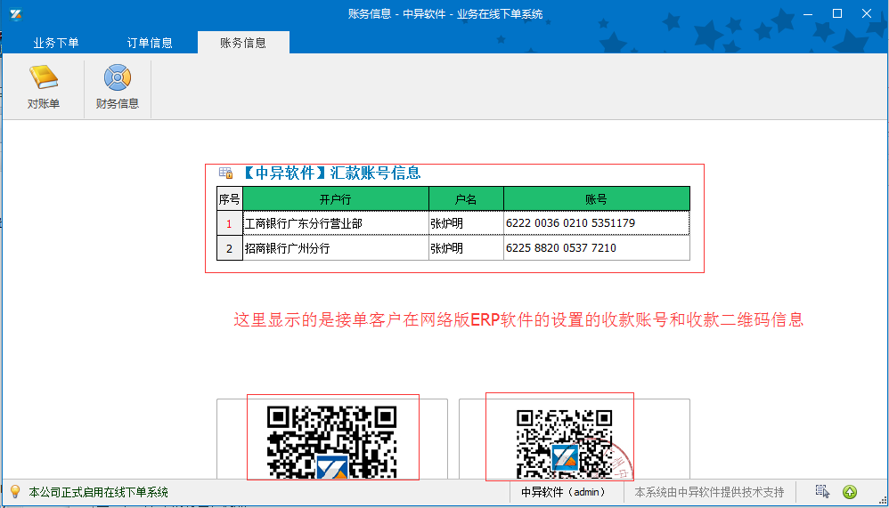Image resolution: width=889 pixels, height=508 pixels.
Task: Click 张炉明 in the 工商银行 row
Action: tap(466, 223)
